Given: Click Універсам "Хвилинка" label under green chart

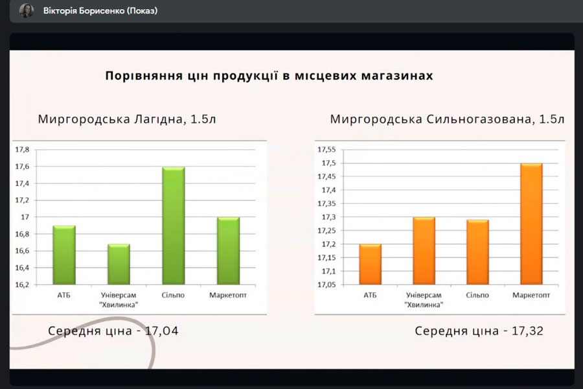Looking at the screenshot, I should [119, 300].
